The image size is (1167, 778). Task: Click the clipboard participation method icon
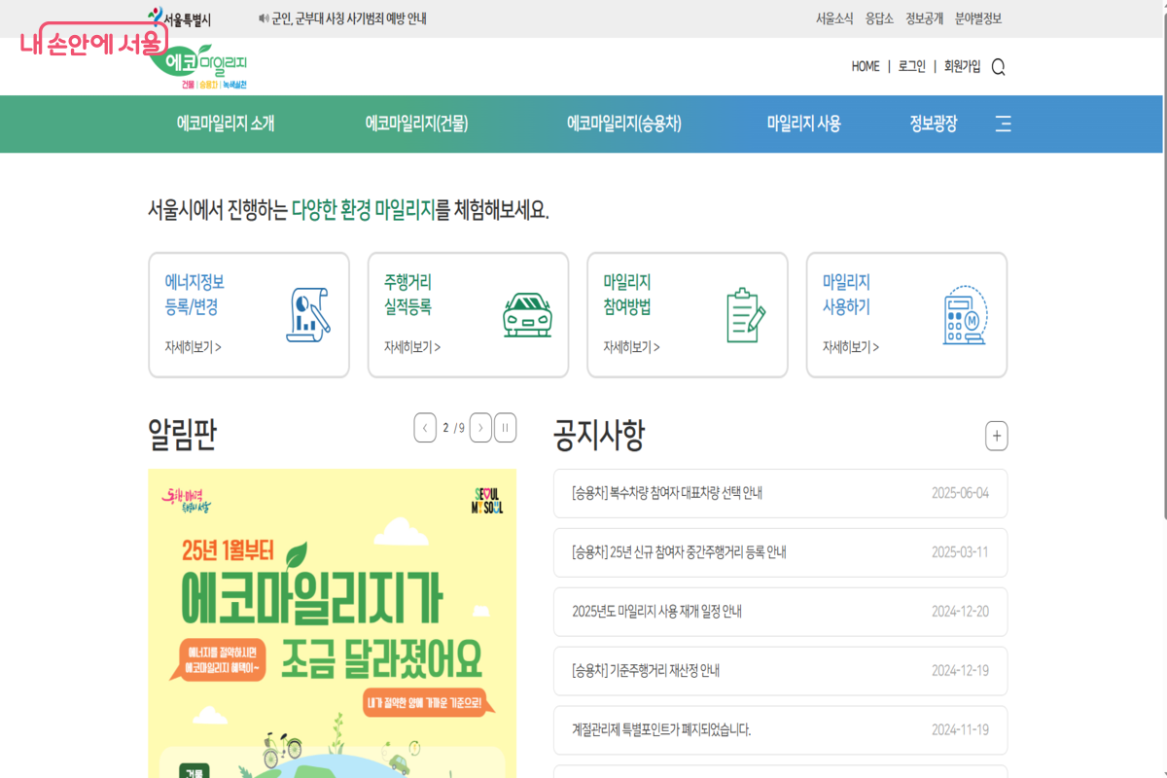click(x=746, y=314)
